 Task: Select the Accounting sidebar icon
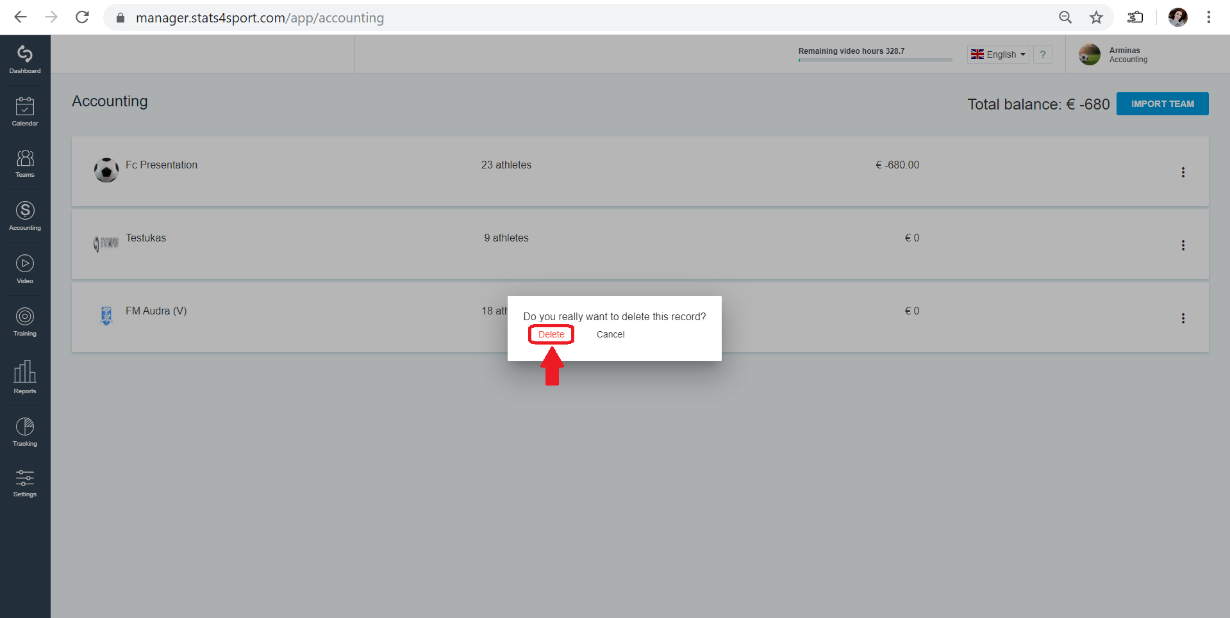[x=25, y=216]
